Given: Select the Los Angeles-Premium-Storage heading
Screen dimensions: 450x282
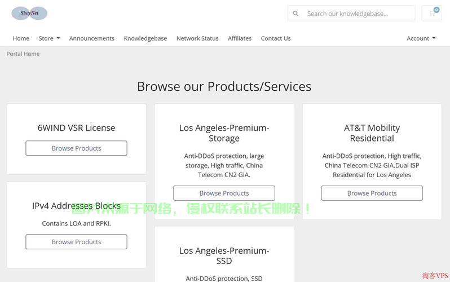Looking at the screenshot, I should tap(224, 133).
